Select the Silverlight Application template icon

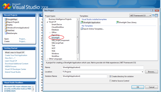pos(82,22)
